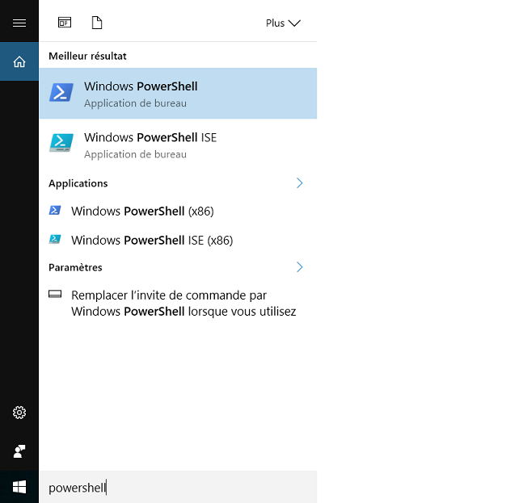The height and width of the screenshot is (503, 506).
Task: Open Windows PowerShell ISE (x86)
Action: click(x=178, y=241)
